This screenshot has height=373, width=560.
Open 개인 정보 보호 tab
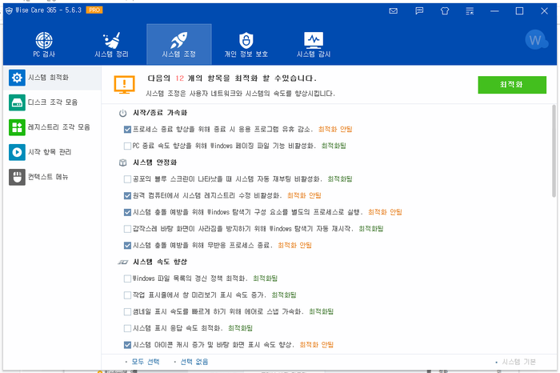click(246, 45)
